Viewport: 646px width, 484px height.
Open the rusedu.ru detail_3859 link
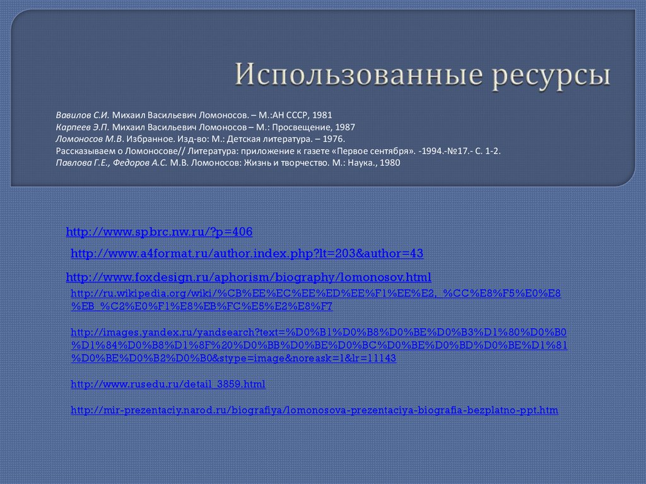(168, 384)
